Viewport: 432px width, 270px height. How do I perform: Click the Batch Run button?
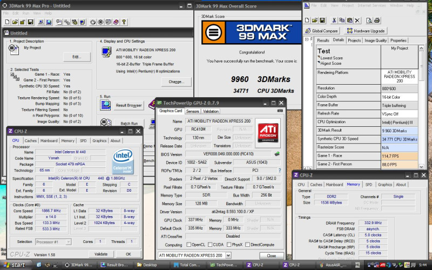point(129,124)
